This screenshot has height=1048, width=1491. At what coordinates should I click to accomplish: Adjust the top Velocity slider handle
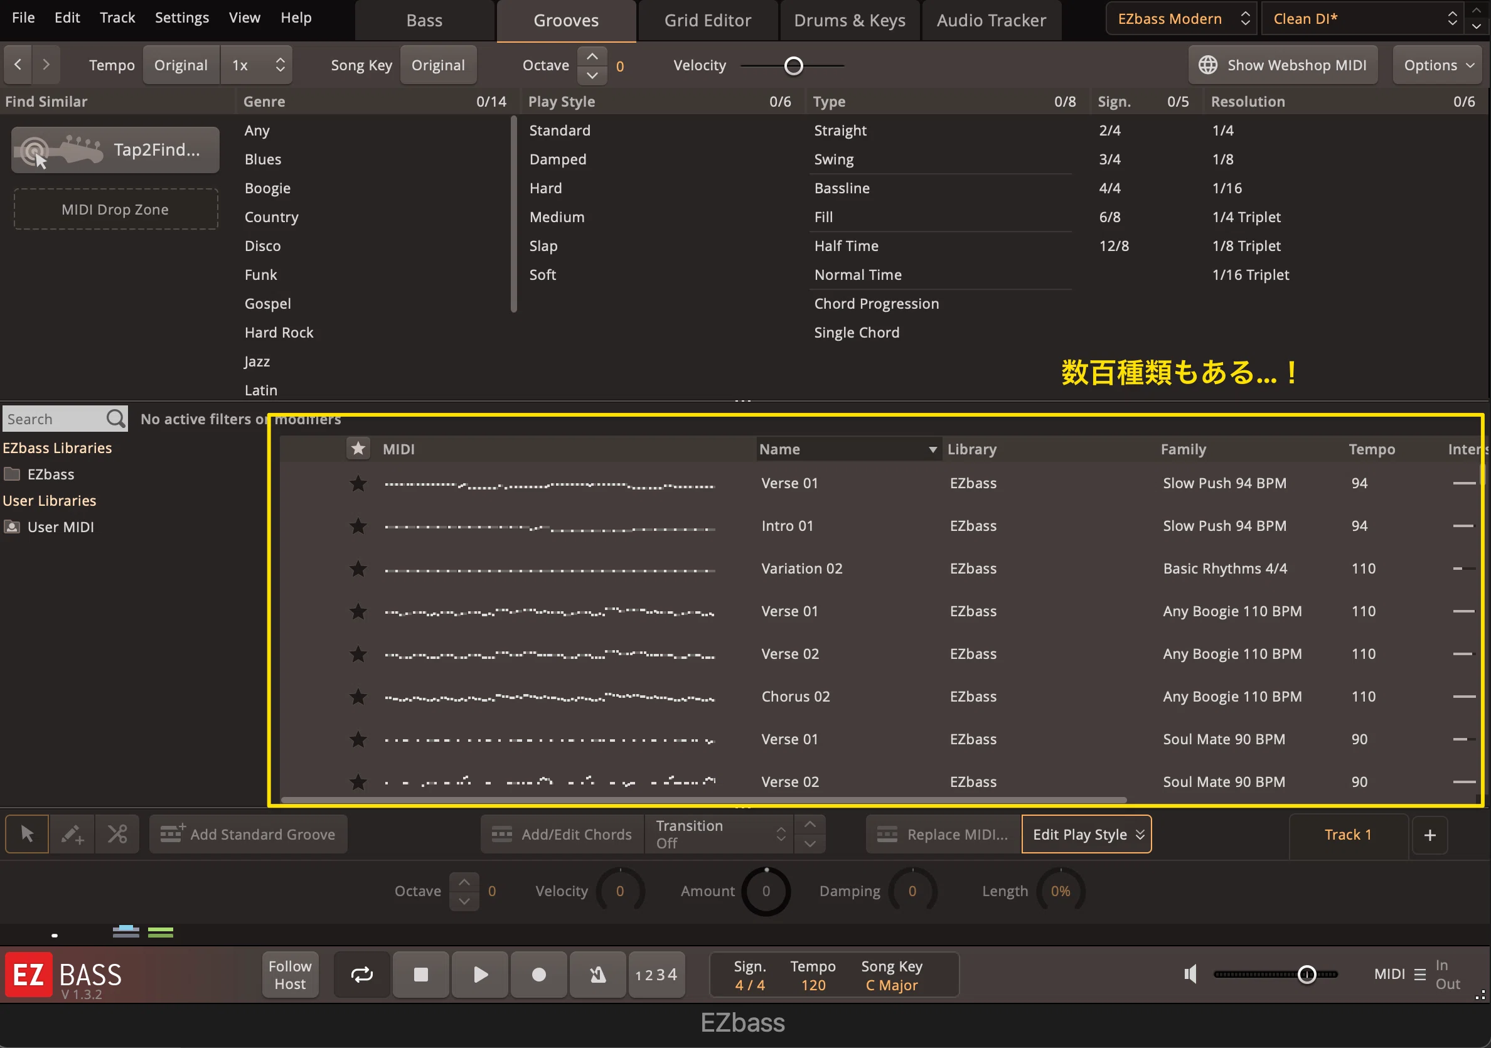[794, 66]
